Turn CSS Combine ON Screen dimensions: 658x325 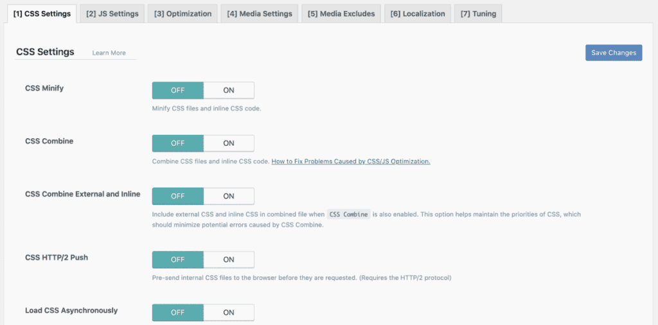pyautogui.click(x=229, y=143)
